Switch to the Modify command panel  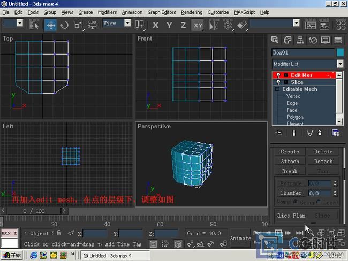tap(288, 40)
